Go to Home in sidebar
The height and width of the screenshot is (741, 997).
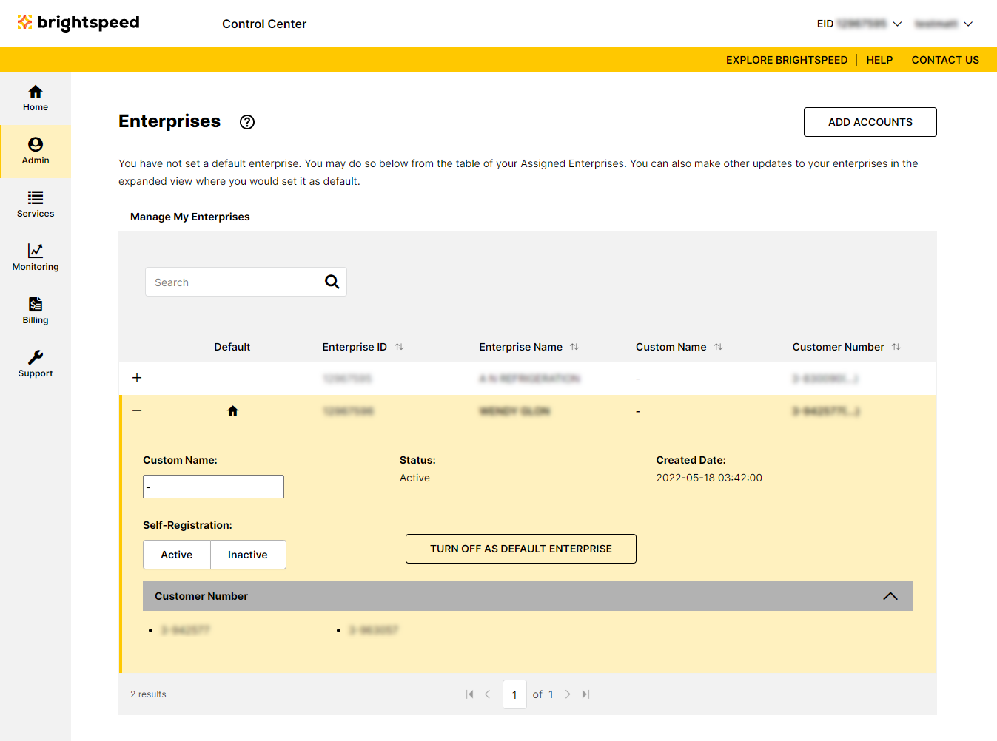tap(36, 98)
